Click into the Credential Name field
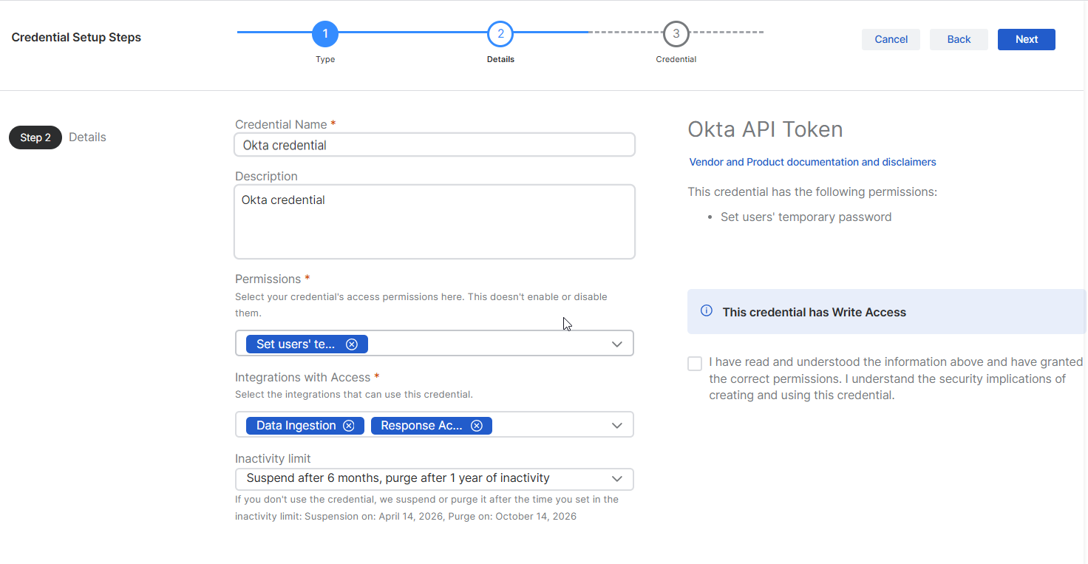The width and height of the screenshot is (1088, 564). pyautogui.click(x=434, y=145)
